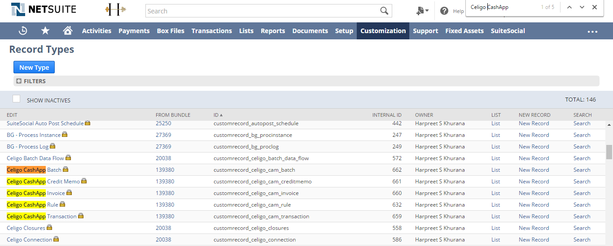Open the Reports menu

(273, 31)
